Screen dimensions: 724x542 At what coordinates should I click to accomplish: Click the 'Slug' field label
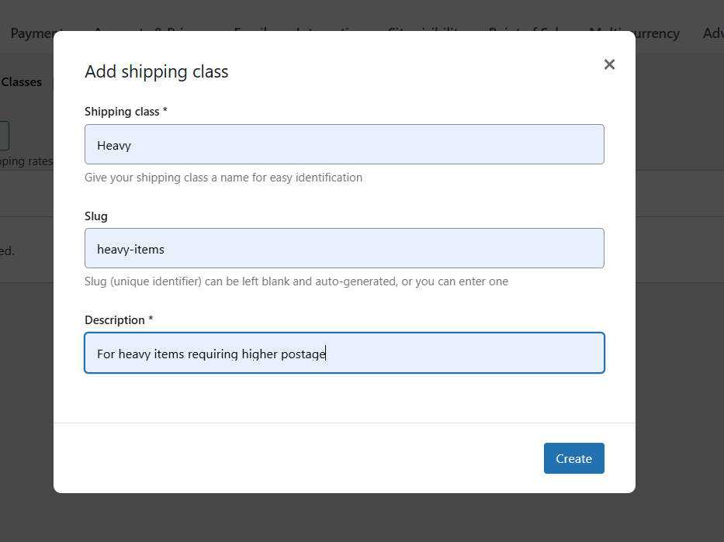[95, 216]
